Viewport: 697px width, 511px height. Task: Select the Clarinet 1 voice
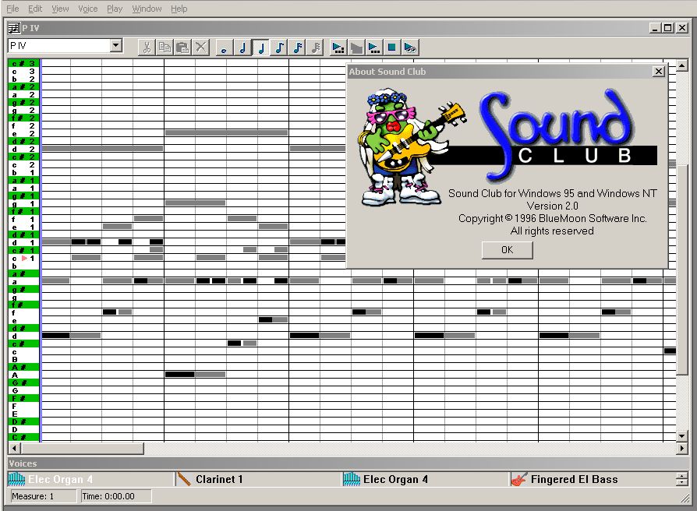218,479
